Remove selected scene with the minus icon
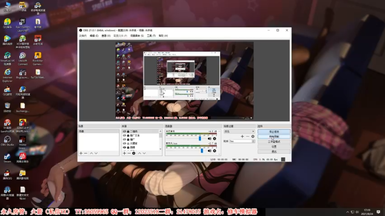The width and height of the screenshot is (385, 216). tap(86, 153)
